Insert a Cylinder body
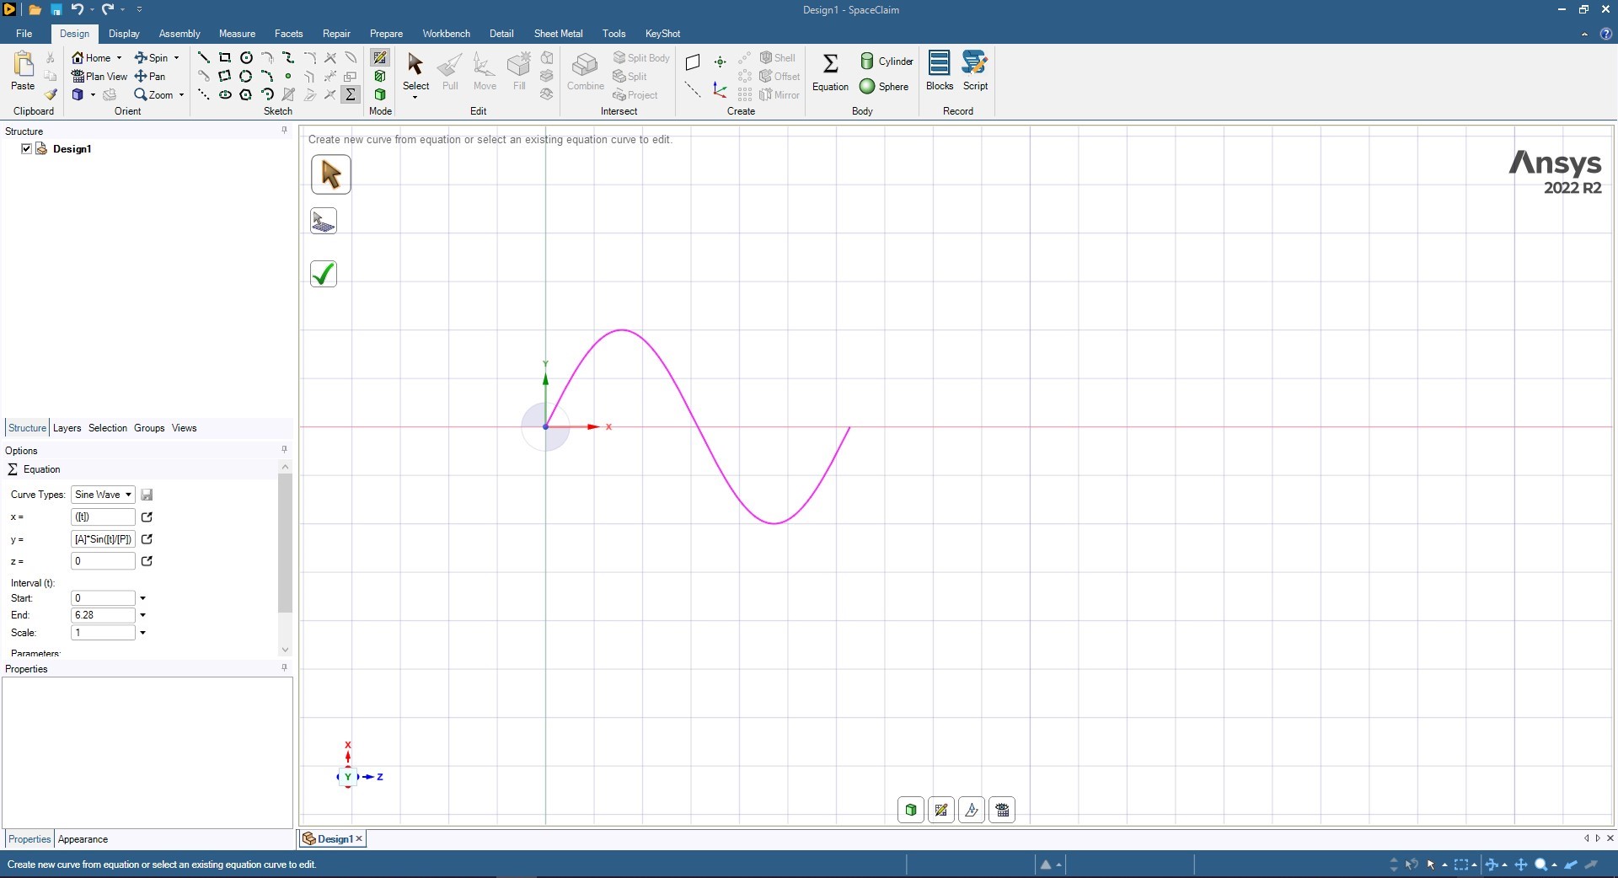 [x=887, y=61]
